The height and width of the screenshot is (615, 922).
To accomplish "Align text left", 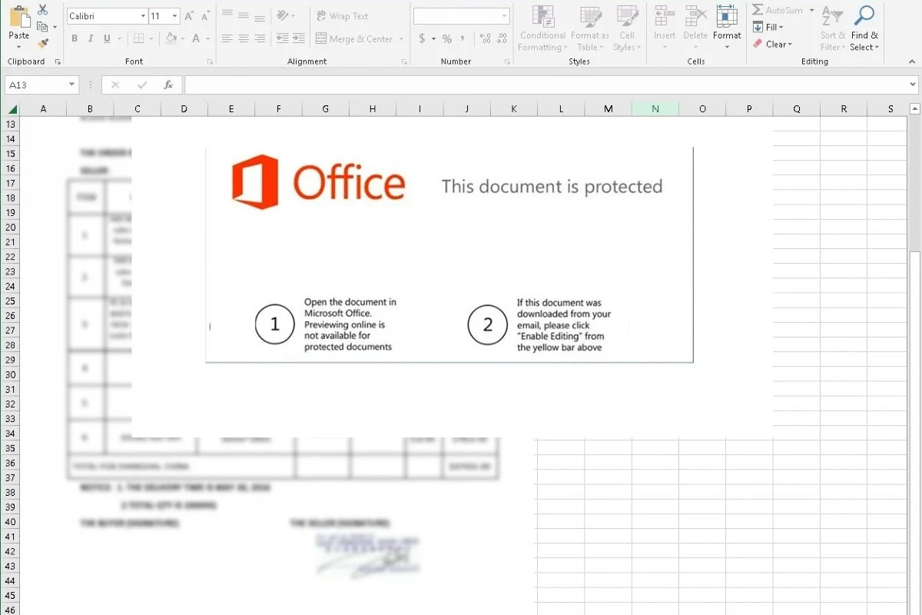I will [x=227, y=38].
